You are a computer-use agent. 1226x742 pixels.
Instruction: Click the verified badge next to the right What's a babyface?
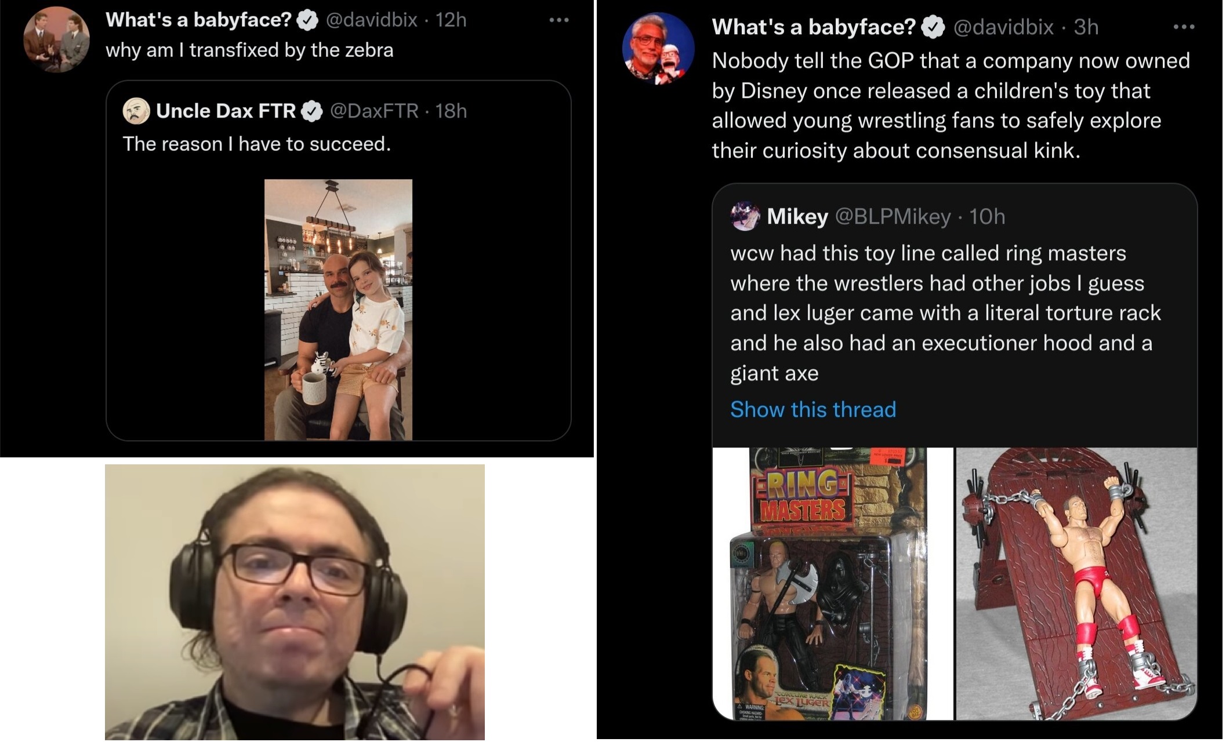point(933,27)
